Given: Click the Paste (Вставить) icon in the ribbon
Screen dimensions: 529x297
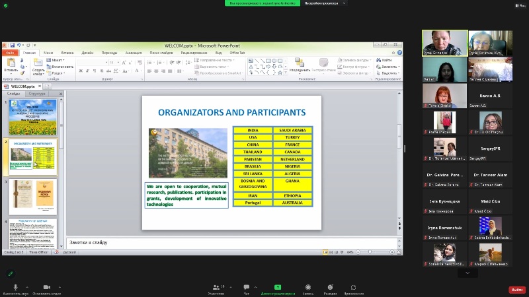Looking at the screenshot, I should click(x=11, y=64).
